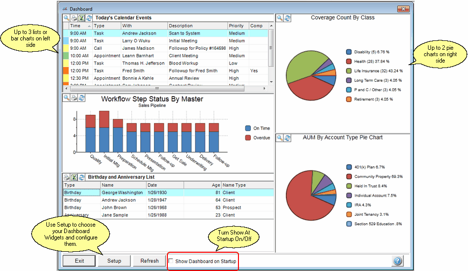Open the help icon at bottom right
The image size is (468, 271).
click(x=397, y=261)
